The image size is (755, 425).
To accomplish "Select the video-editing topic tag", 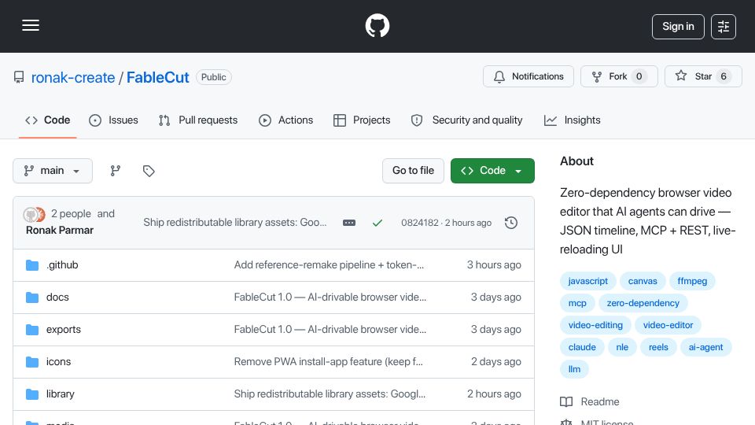I will [x=595, y=325].
